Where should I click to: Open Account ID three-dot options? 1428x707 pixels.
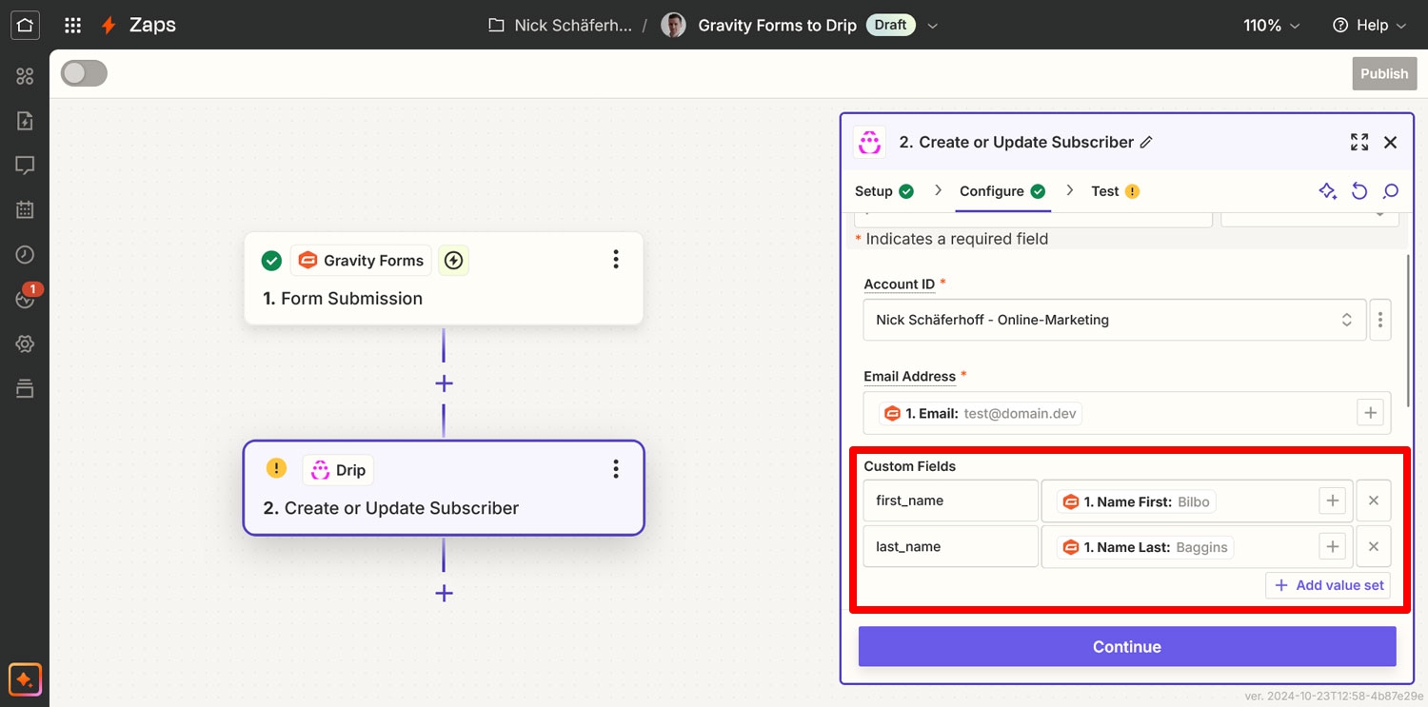1380,320
